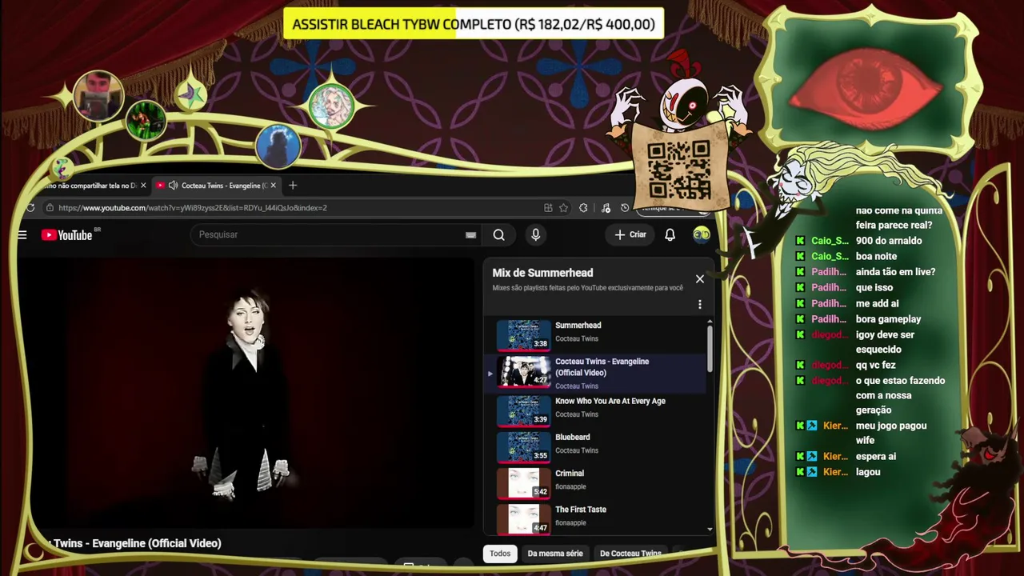Click the Criar create button

point(630,234)
